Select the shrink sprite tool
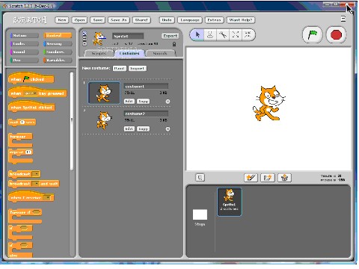Image resolution: width=359 pixels, height=269 pixels. (x=248, y=35)
